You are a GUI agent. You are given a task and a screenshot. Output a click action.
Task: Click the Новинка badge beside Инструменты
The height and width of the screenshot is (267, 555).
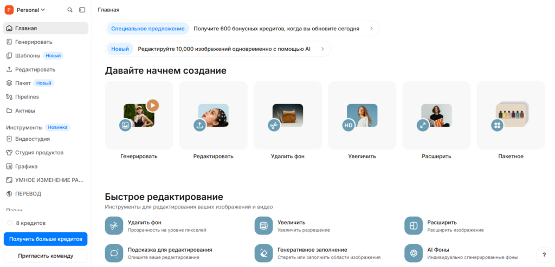tap(57, 127)
